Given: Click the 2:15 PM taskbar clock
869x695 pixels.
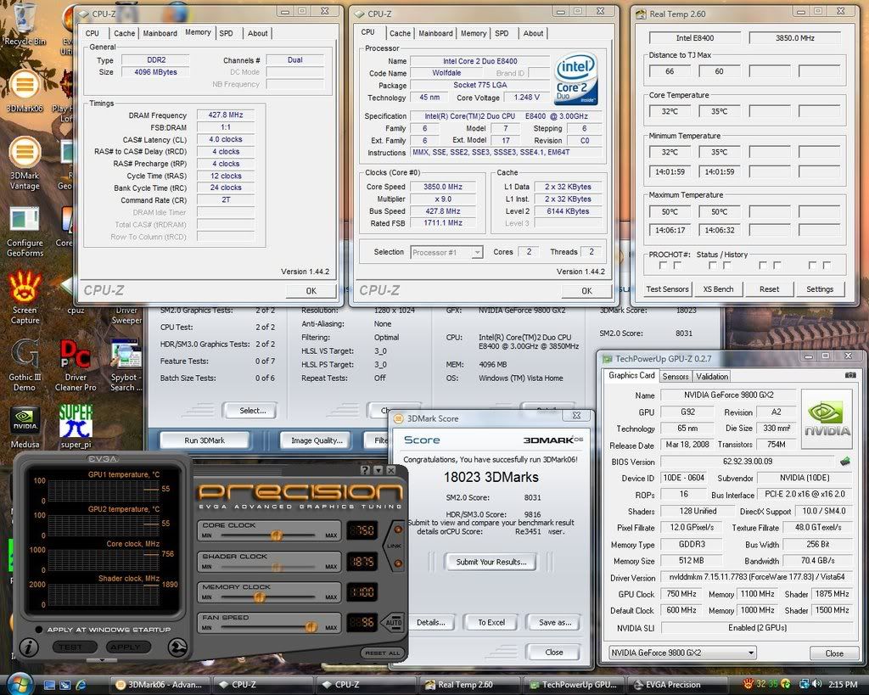Looking at the screenshot, I should [x=844, y=685].
